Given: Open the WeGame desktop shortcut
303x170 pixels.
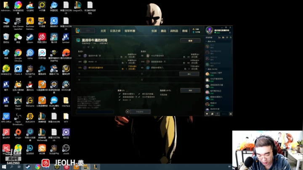Looking at the screenshot, I should 30,101.
